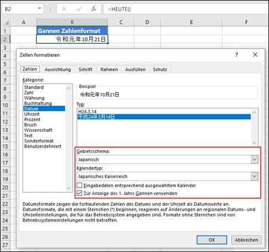
Task: Open the Ausfüllen tab
Action: click(x=135, y=69)
